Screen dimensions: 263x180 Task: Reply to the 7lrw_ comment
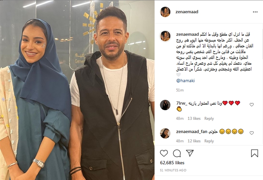[x=209, y=118]
